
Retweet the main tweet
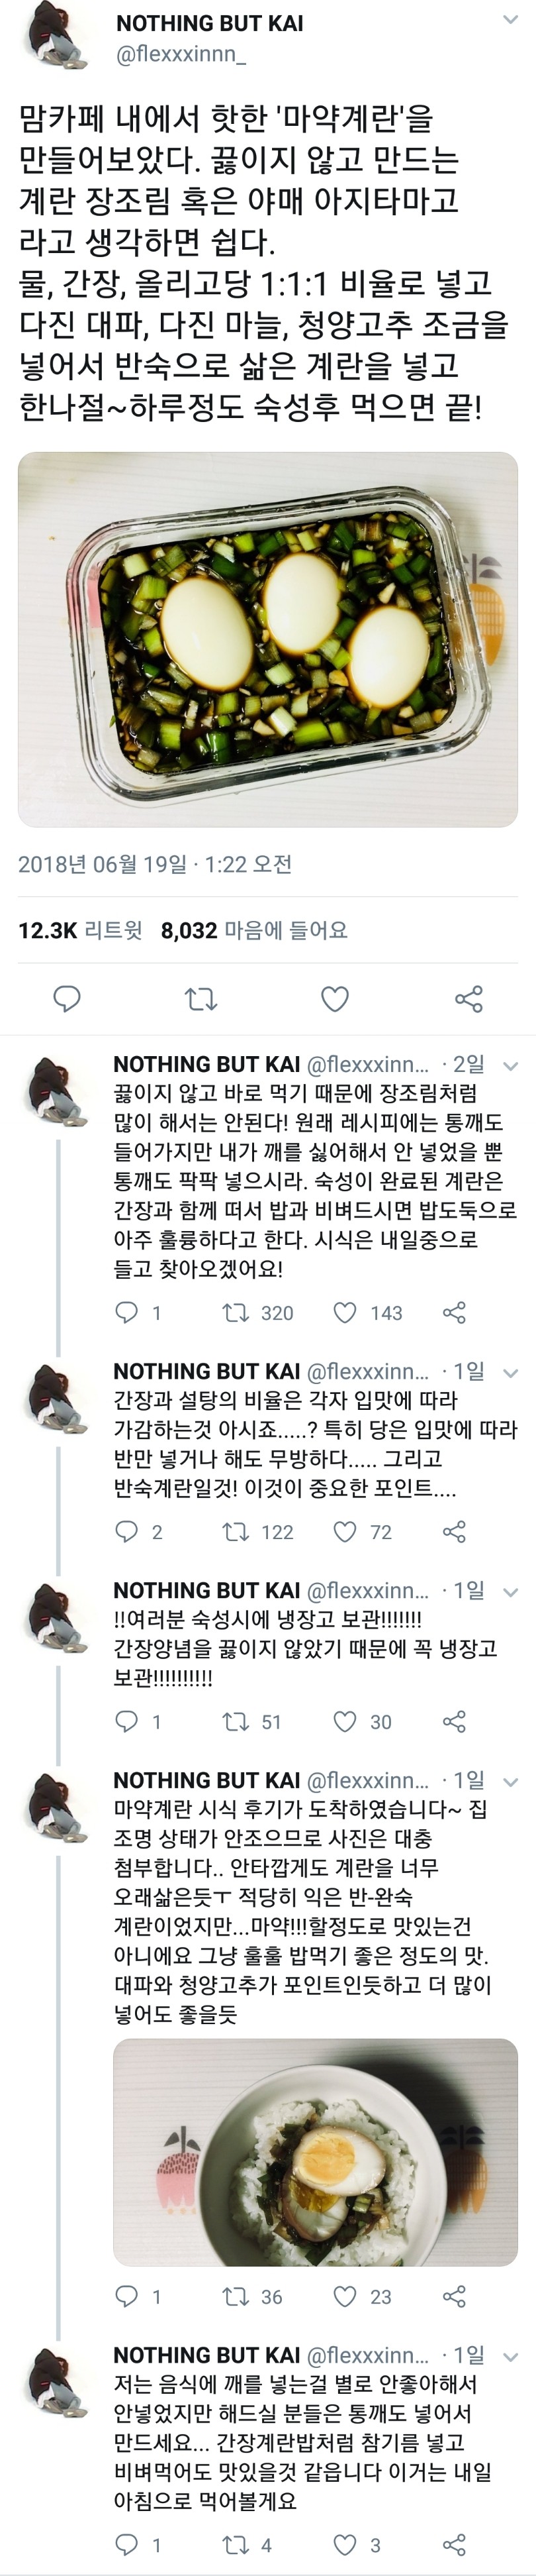pyautogui.click(x=201, y=998)
